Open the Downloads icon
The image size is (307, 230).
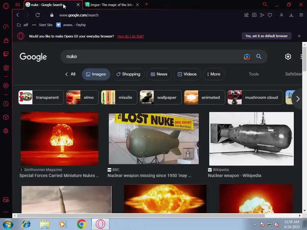[291, 15]
